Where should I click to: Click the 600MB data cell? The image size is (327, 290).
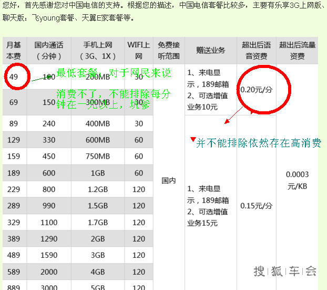coord(98,140)
